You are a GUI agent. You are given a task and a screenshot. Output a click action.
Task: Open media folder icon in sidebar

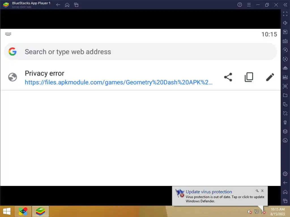click(x=285, y=95)
